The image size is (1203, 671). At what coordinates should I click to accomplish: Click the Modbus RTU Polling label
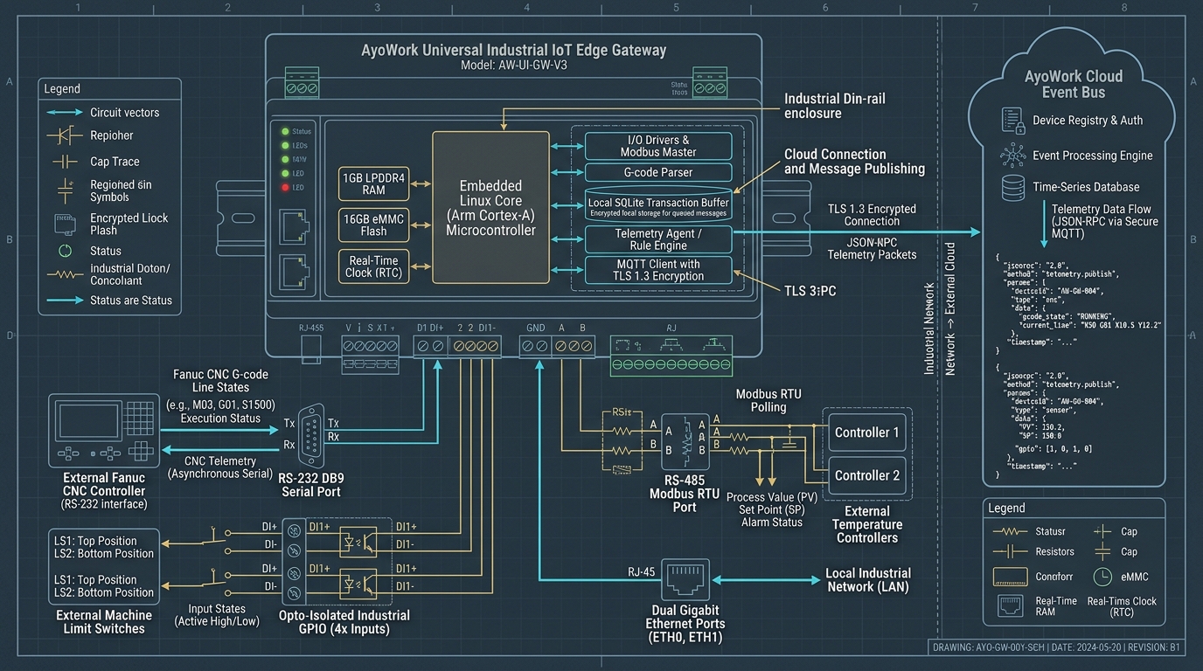click(x=768, y=401)
